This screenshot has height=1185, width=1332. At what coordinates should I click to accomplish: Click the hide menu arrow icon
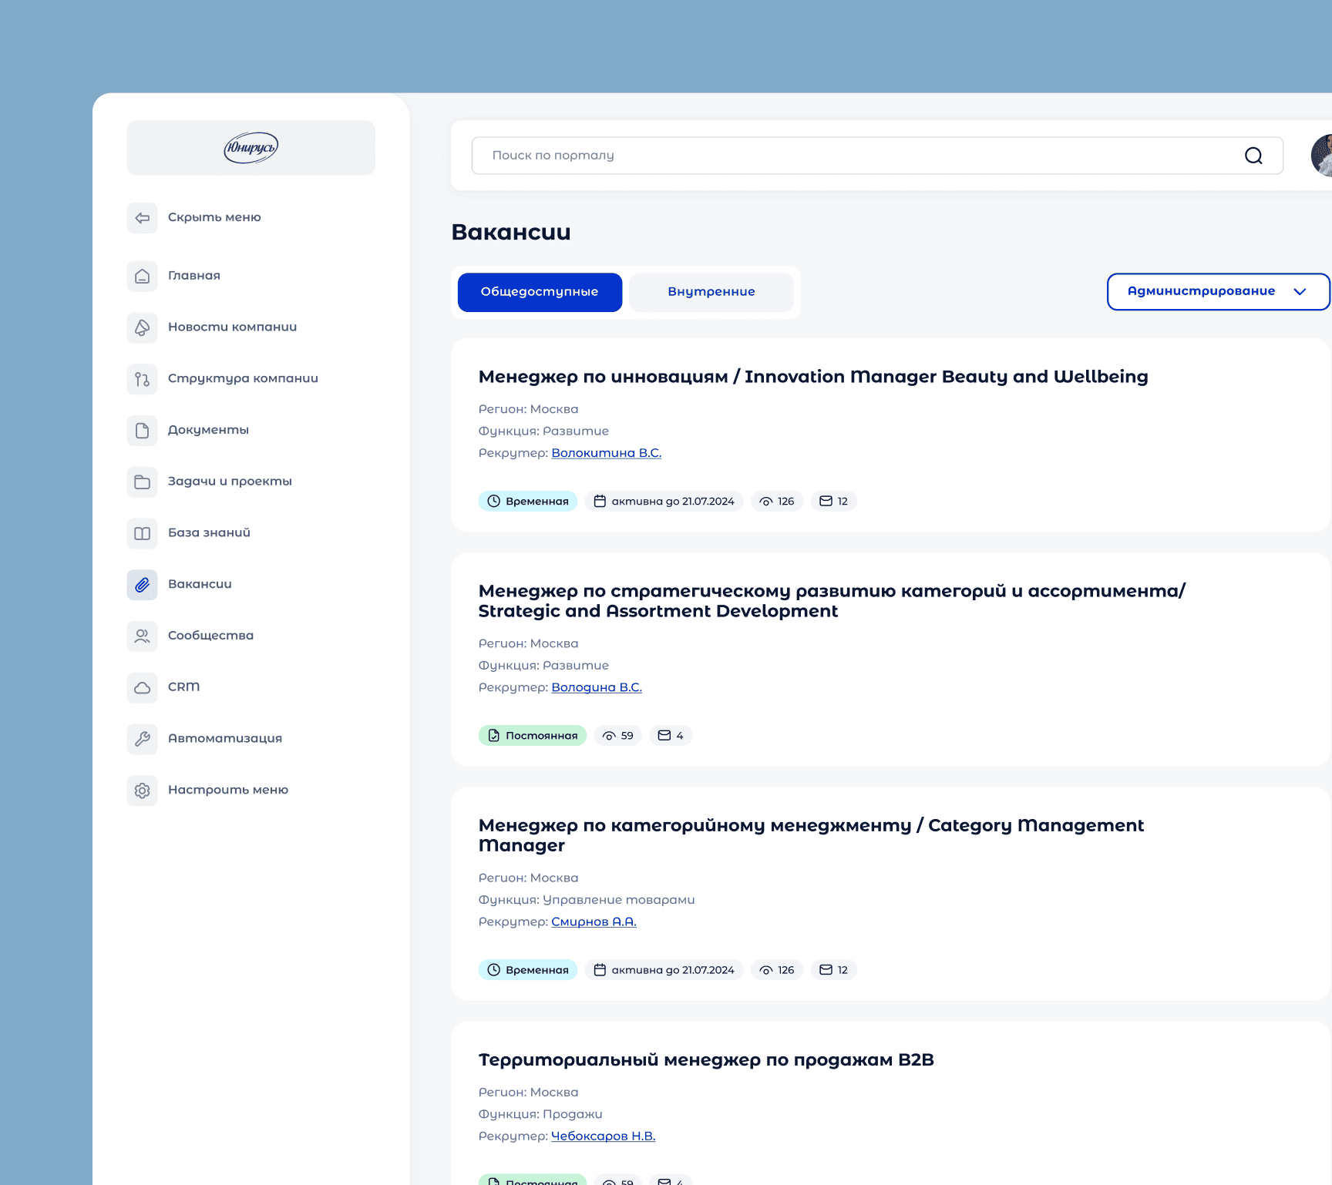[x=142, y=218]
